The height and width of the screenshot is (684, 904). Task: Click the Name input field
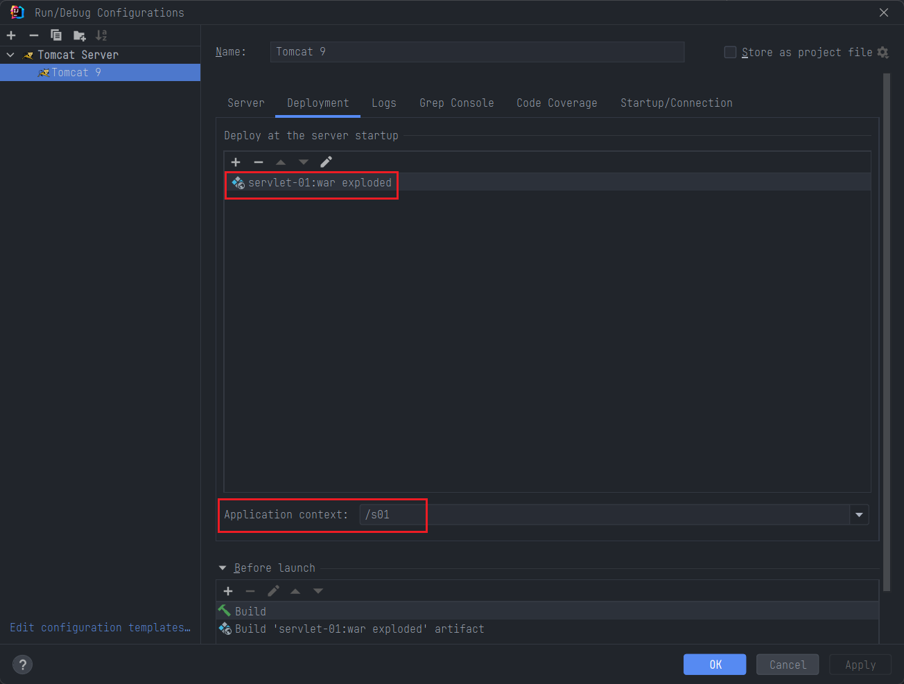pyautogui.click(x=477, y=52)
